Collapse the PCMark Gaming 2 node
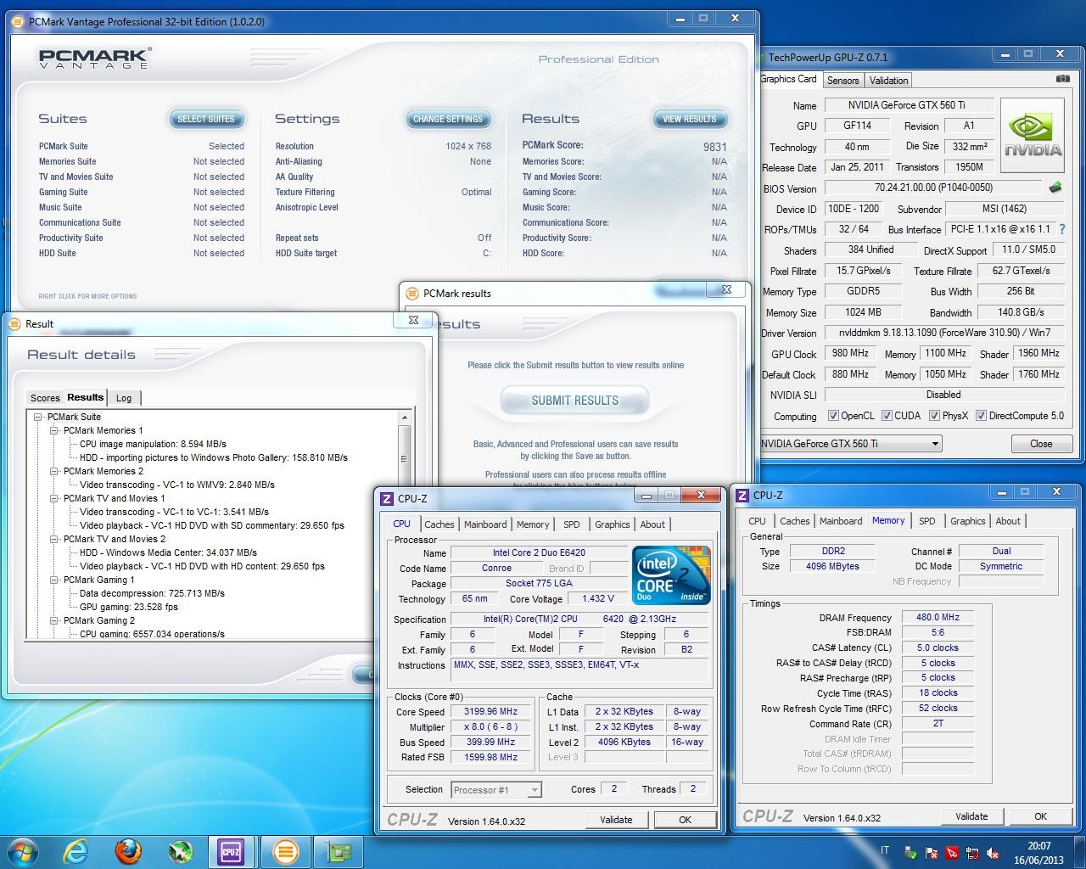 tap(54, 620)
